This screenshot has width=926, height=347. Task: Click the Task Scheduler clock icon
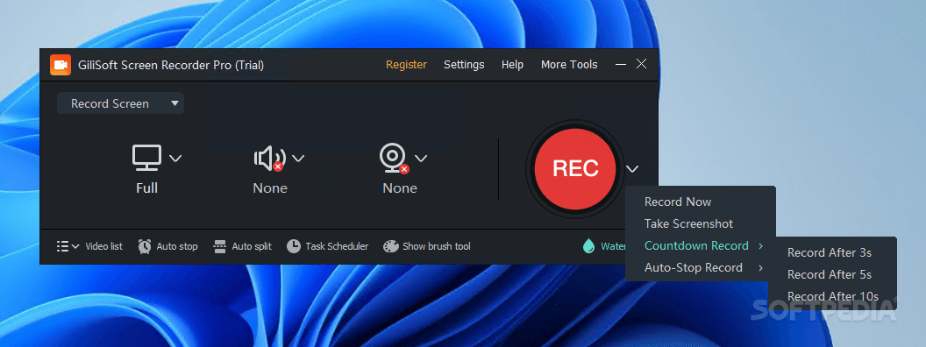point(294,246)
